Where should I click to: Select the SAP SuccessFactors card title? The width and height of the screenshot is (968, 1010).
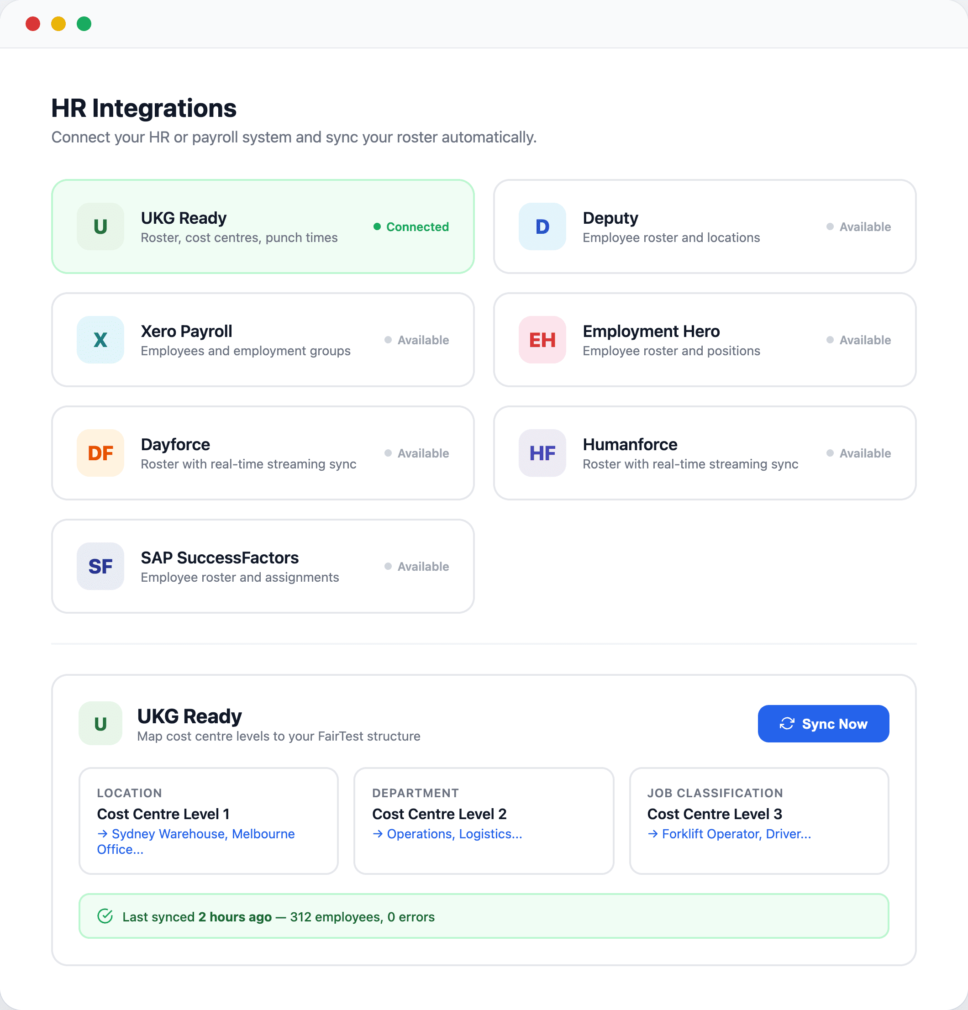click(x=220, y=558)
